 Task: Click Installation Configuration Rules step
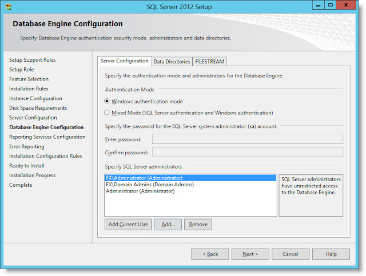[x=46, y=156]
